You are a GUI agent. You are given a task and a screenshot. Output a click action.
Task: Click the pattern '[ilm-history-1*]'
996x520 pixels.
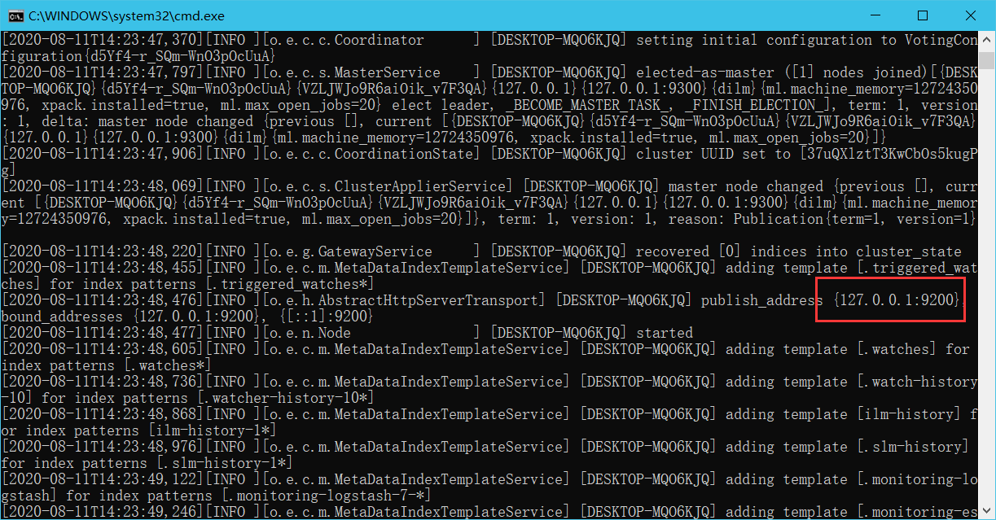pyautogui.click(x=213, y=430)
